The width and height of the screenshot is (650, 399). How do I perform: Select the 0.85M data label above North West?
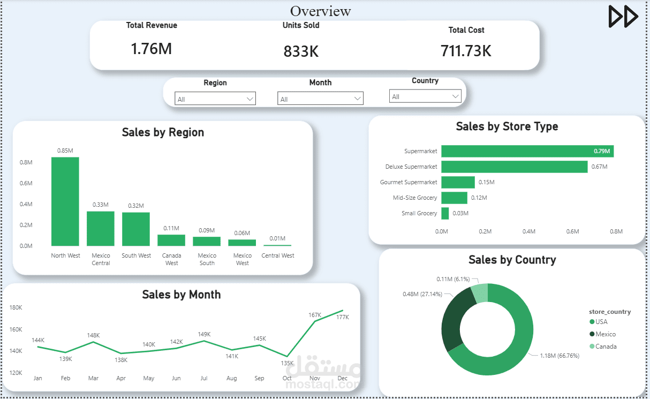(x=65, y=151)
